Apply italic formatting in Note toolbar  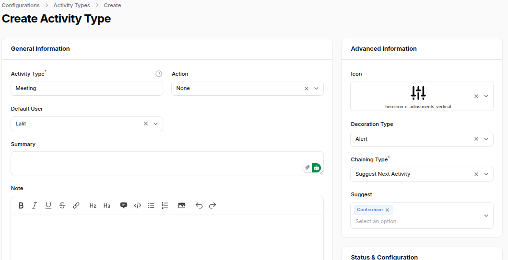pos(35,205)
